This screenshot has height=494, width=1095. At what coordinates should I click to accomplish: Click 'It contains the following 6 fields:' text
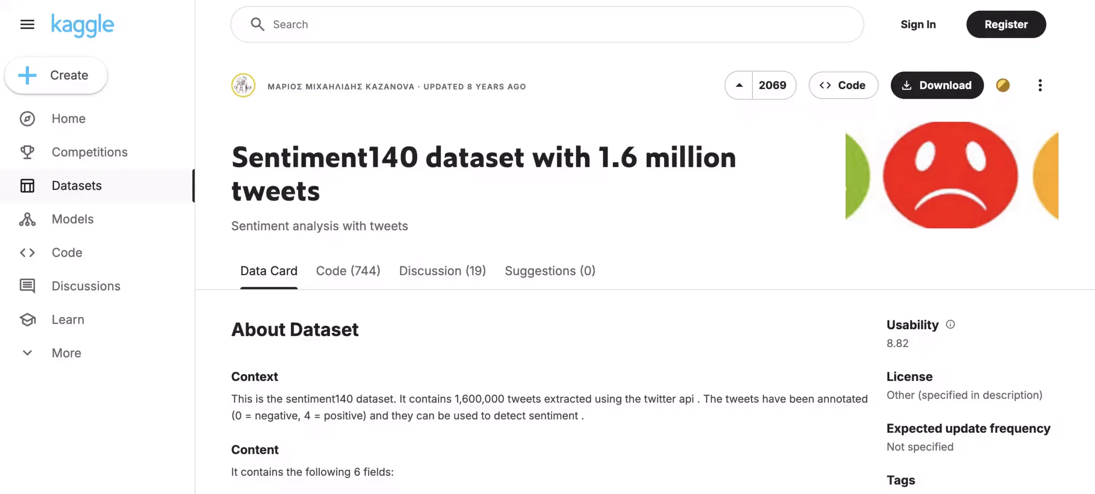pyautogui.click(x=312, y=472)
